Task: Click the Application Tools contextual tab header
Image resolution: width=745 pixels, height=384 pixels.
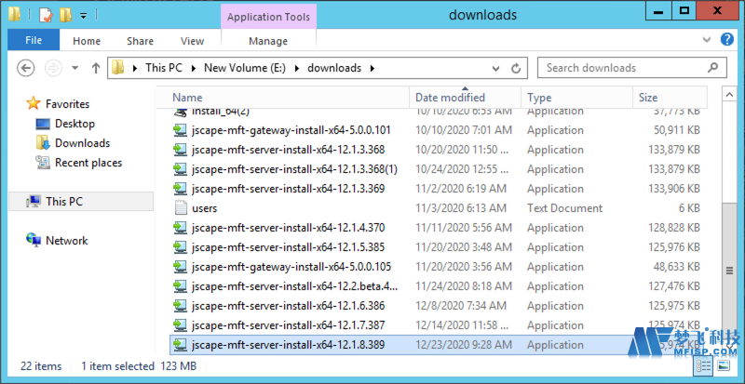Action: pyautogui.click(x=268, y=17)
